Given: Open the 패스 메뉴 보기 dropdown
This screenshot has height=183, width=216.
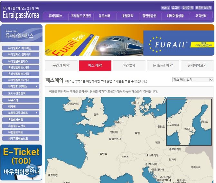Looking at the screenshot, I should (x=193, y=80).
